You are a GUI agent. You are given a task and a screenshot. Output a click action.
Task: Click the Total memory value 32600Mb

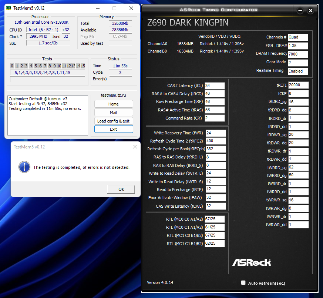120,23
